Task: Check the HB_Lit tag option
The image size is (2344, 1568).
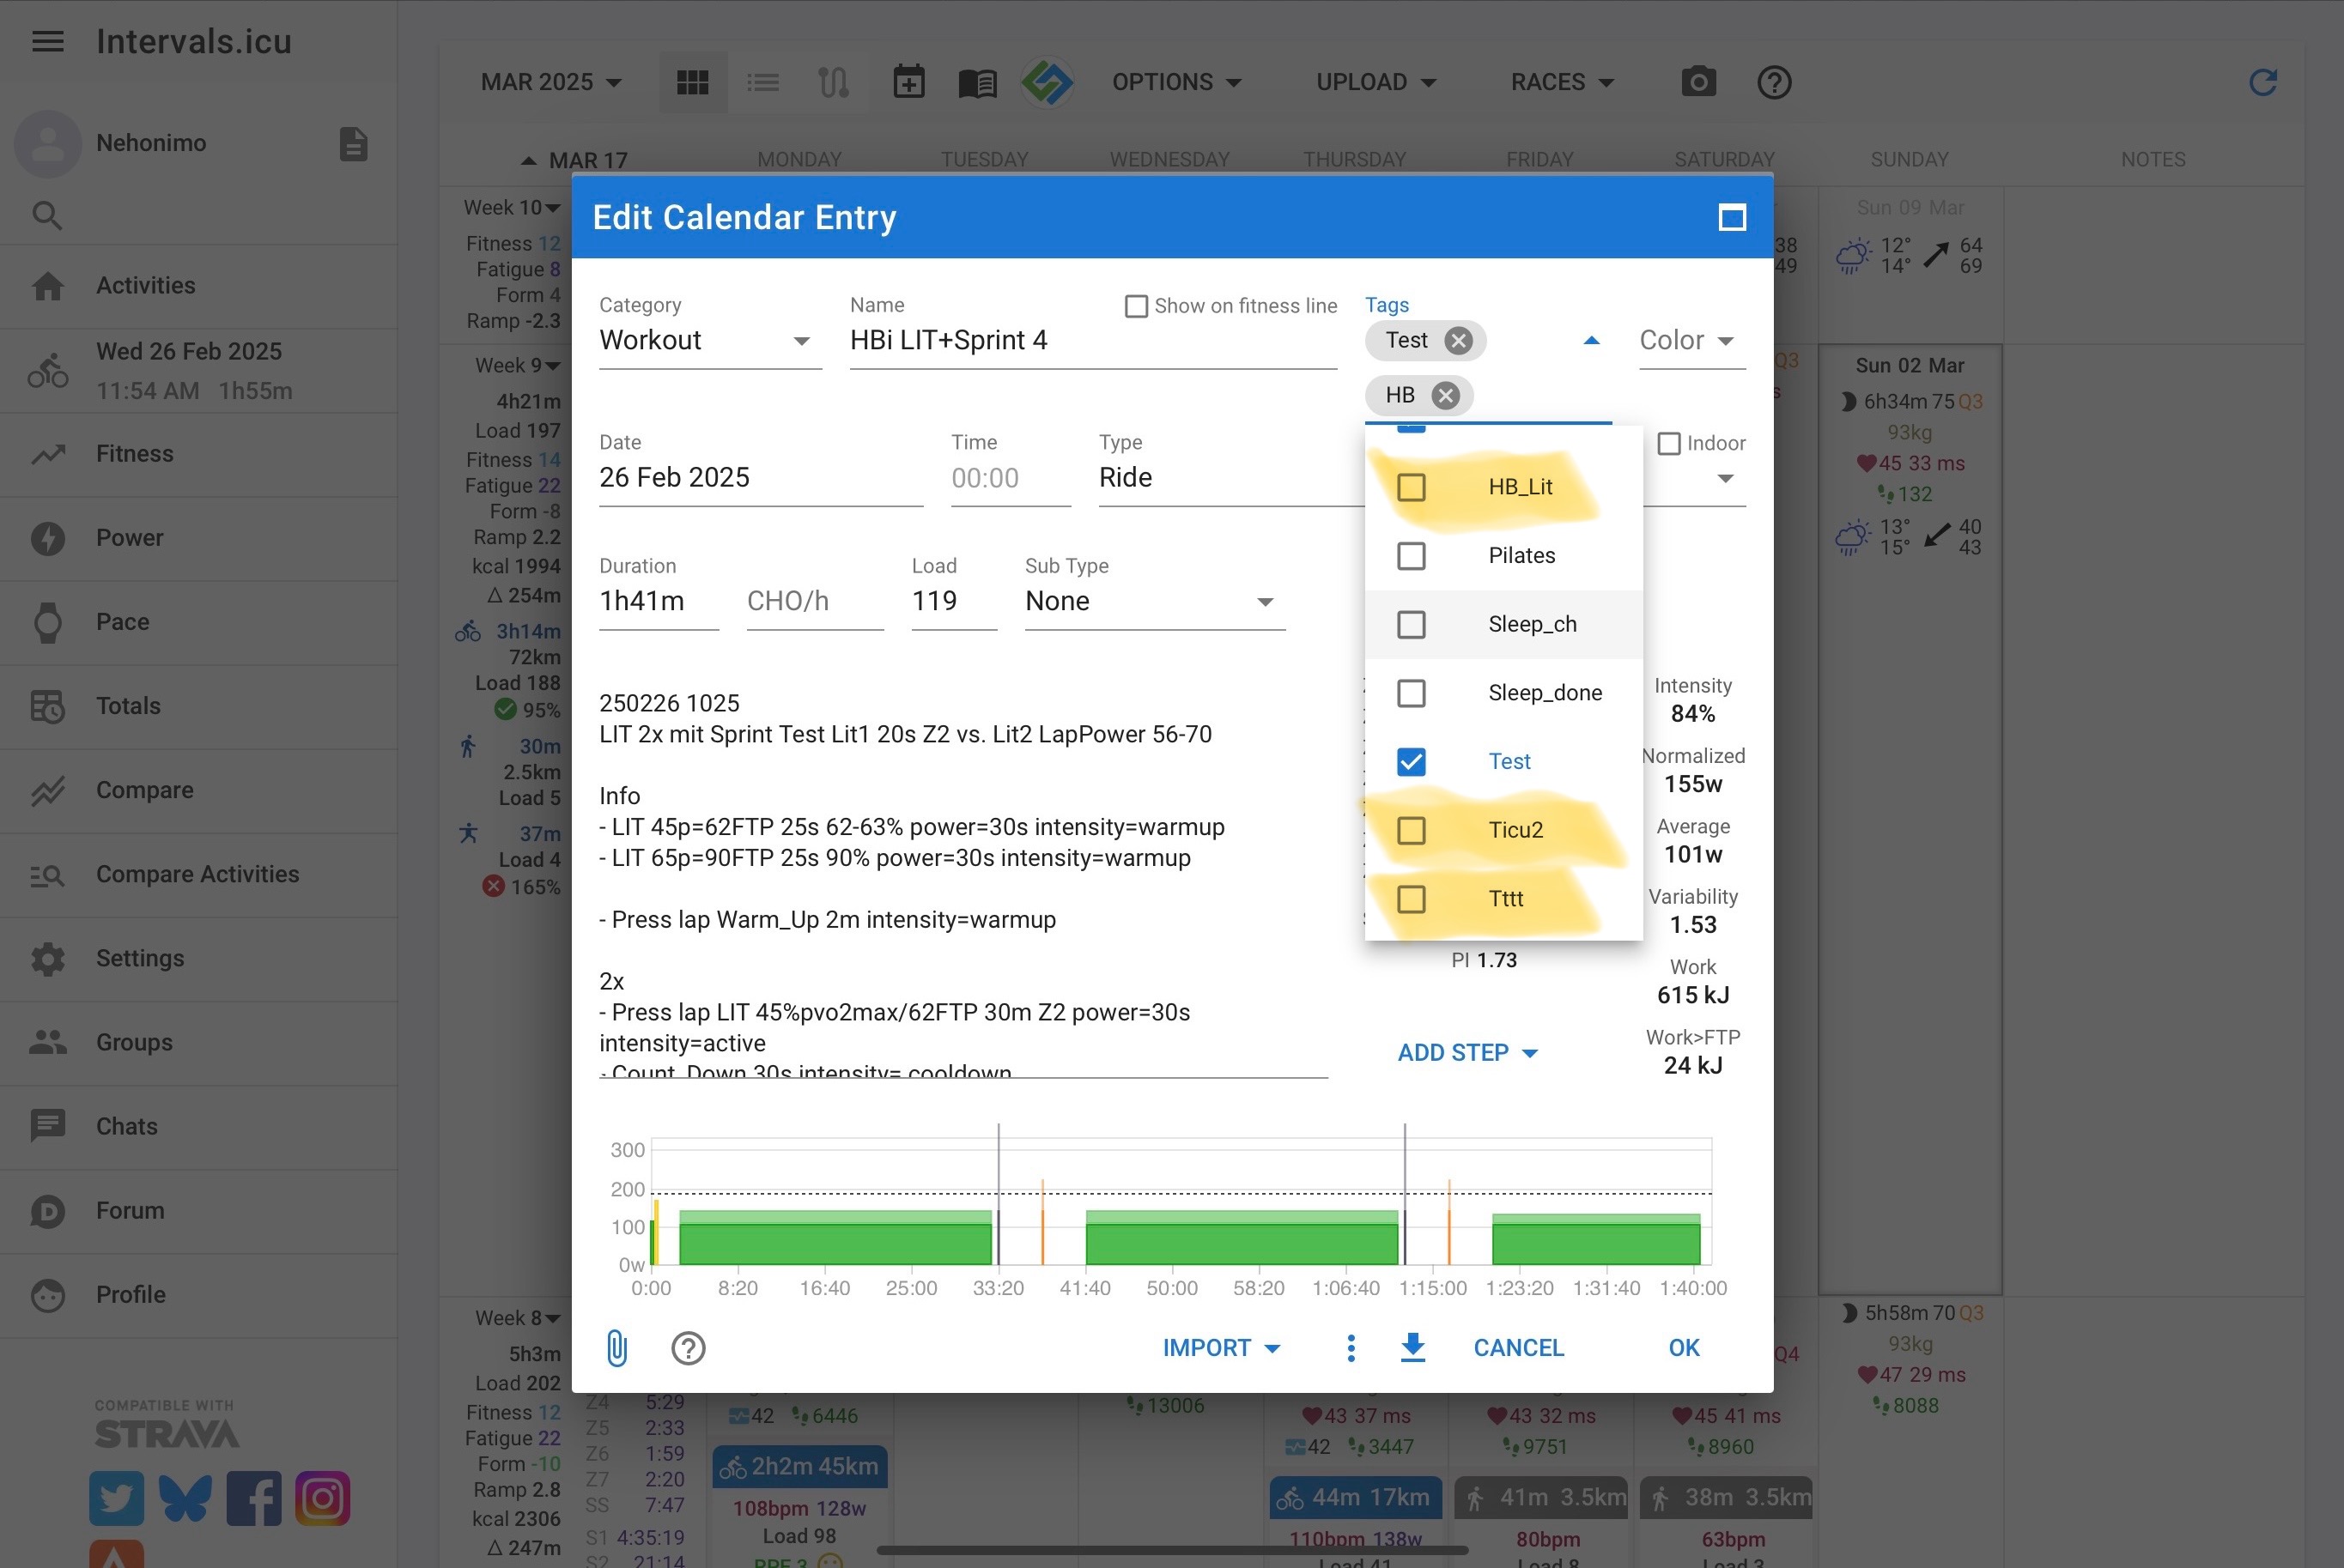Action: point(1411,487)
